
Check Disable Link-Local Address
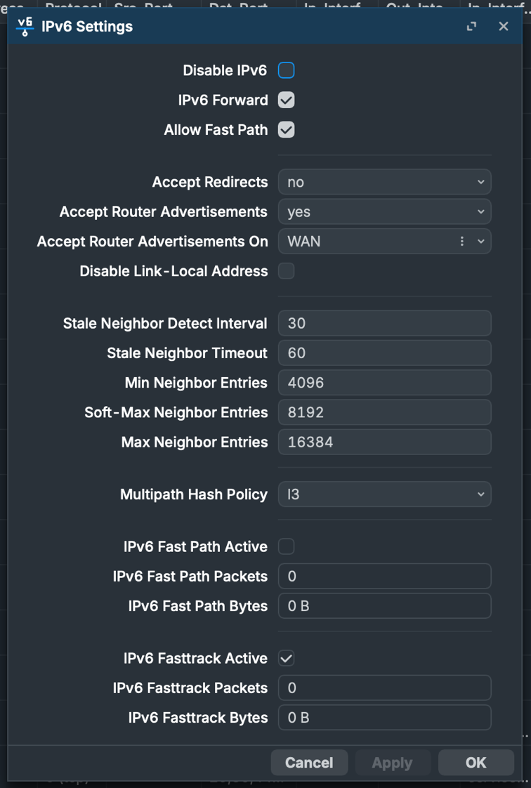[287, 271]
